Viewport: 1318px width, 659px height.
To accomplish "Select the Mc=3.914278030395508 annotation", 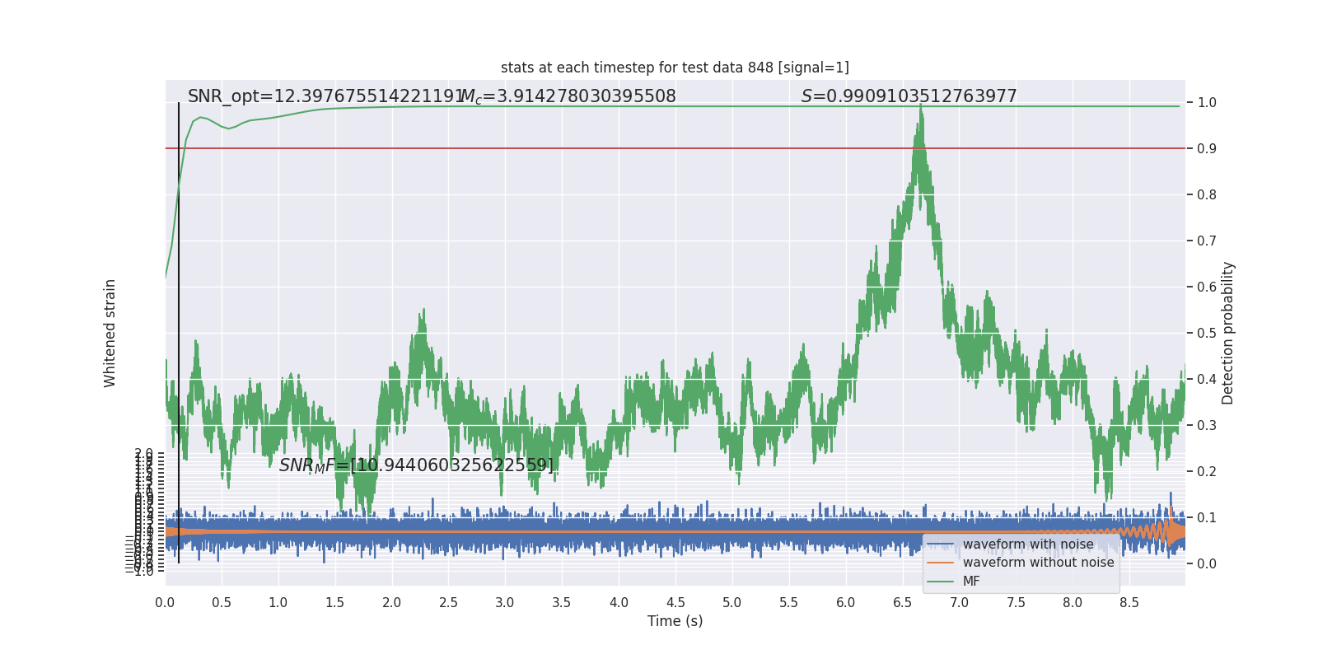I will pos(568,96).
